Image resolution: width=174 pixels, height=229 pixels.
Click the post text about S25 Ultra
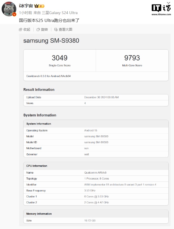[49, 21]
